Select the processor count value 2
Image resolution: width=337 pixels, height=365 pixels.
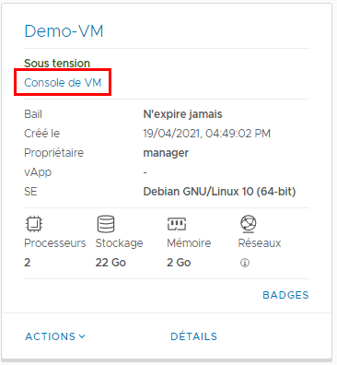(28, 263)
